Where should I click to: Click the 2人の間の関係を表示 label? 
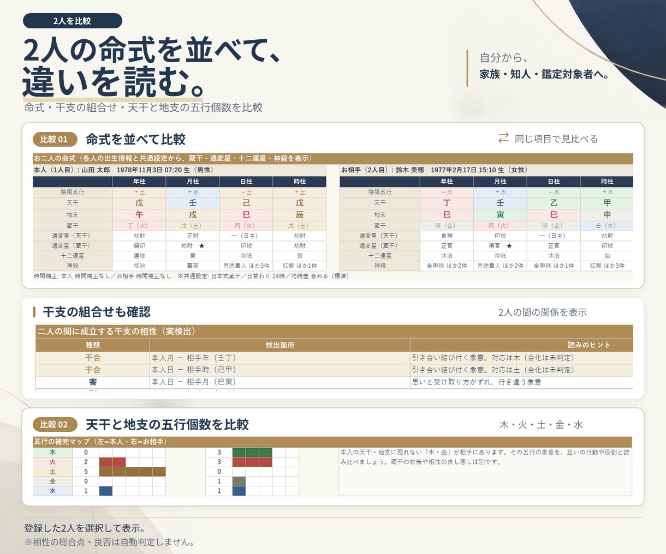click(x=543, y=312)
